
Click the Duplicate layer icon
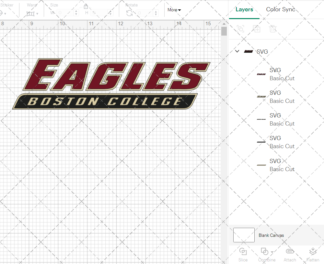pos(257,29)
